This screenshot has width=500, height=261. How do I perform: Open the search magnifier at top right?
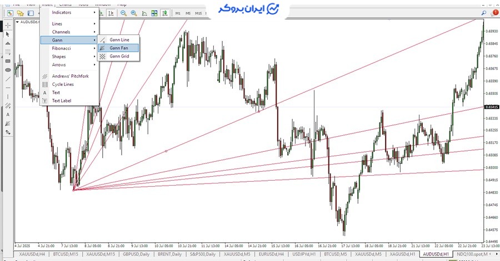[x=484, y=13]
